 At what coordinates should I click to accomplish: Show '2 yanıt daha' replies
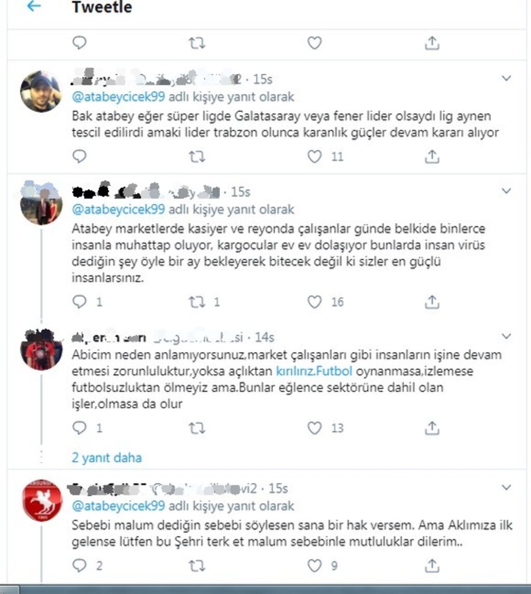pyautogui.click(x=106, y=458)
